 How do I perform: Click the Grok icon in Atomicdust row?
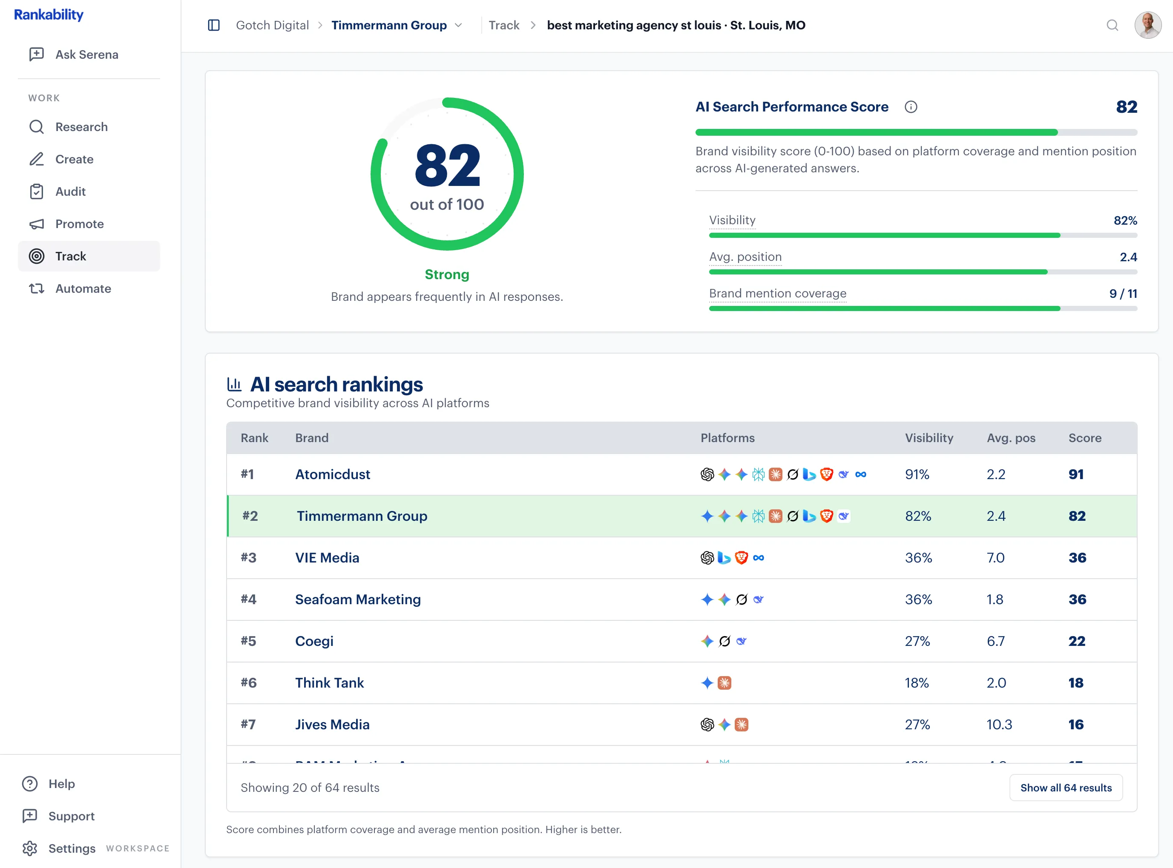pyautogui.click(x=792, y=474)
